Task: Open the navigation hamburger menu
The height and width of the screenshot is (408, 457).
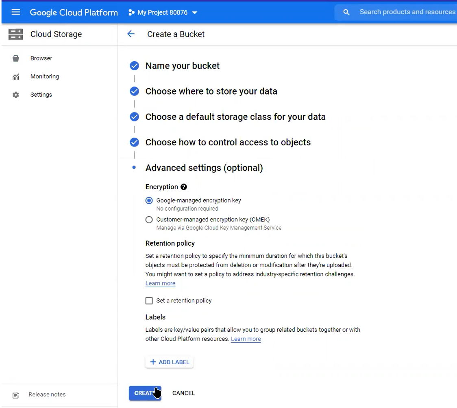Action: pyautogui.click(x=16, y=12)
